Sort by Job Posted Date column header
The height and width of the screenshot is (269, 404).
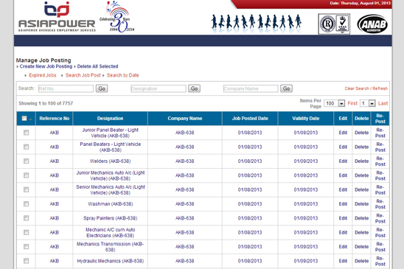pyautogui.click(x=250, y=118)
